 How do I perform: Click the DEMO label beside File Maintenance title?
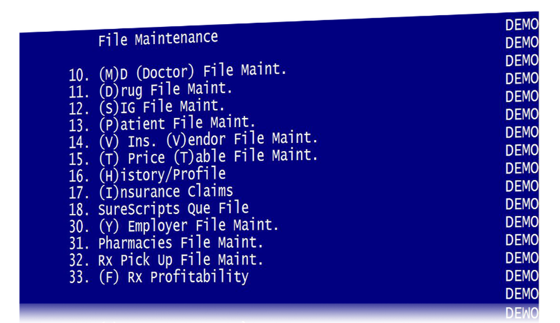tap(521, 43)
